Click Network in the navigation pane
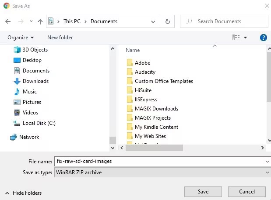 pyautogui.click(x=29, y=137)
